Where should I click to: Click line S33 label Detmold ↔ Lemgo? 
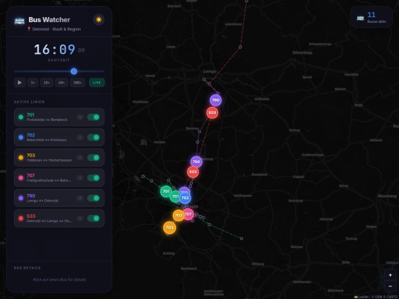point(49,221)
